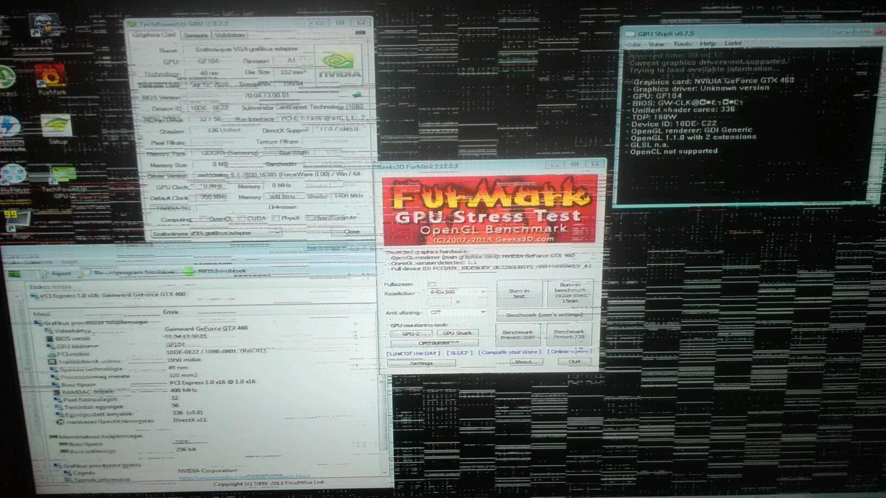Click the "400 MHz" RAMDAC value
886x498 pixels.
click(183, 390)
